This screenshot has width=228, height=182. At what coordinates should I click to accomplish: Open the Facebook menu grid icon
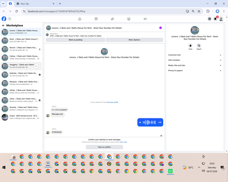click(x=209, y=19)
